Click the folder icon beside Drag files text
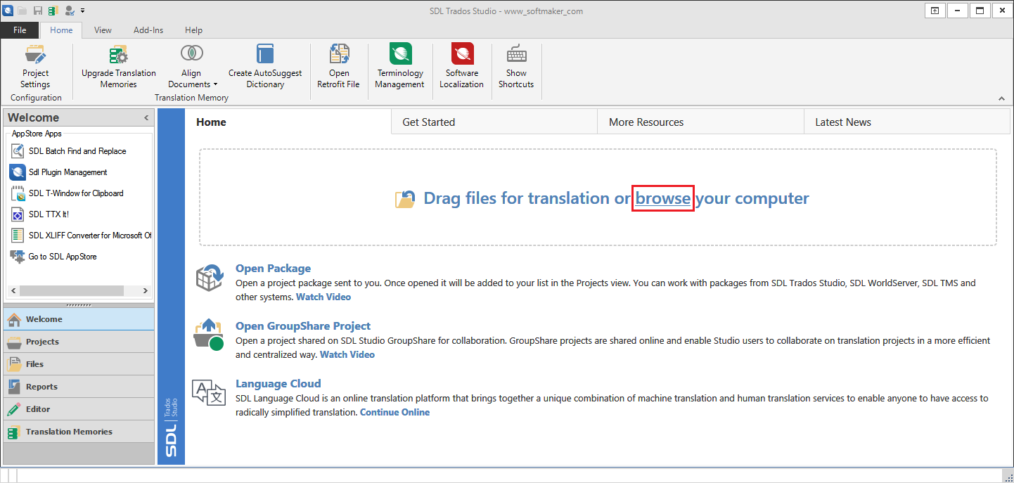Screen dimensions: 1014x483 pyautogui.click(x=405, y=199)
